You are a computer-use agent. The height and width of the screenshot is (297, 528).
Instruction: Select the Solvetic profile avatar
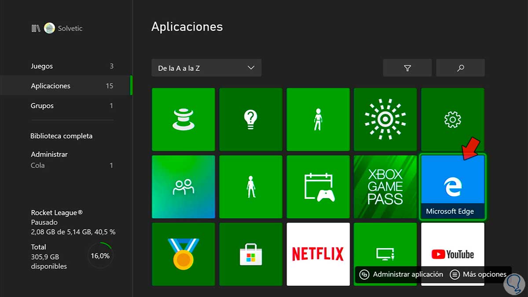[49, 28]
